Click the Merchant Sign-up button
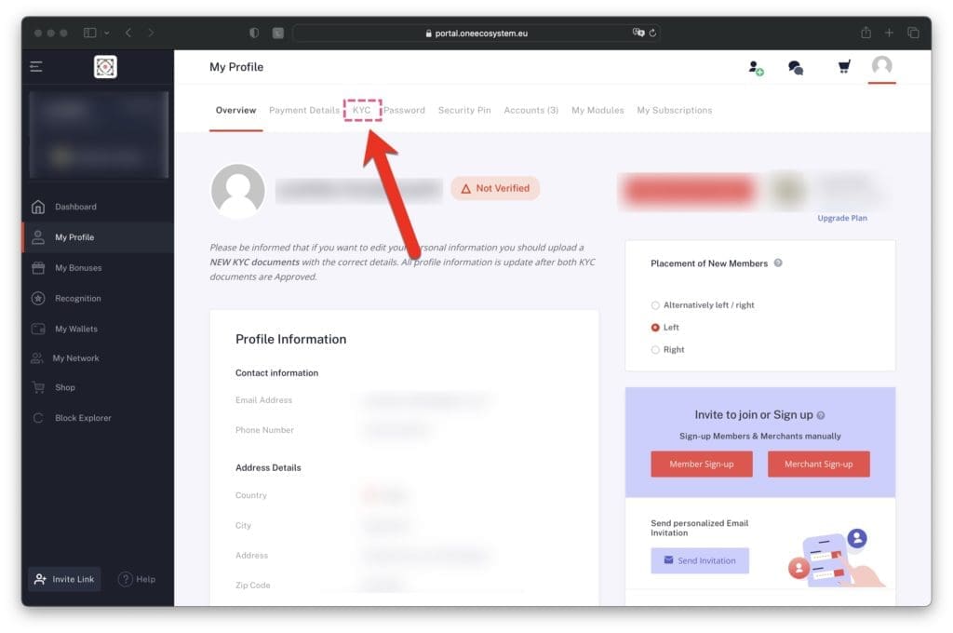 pos(818,464)
